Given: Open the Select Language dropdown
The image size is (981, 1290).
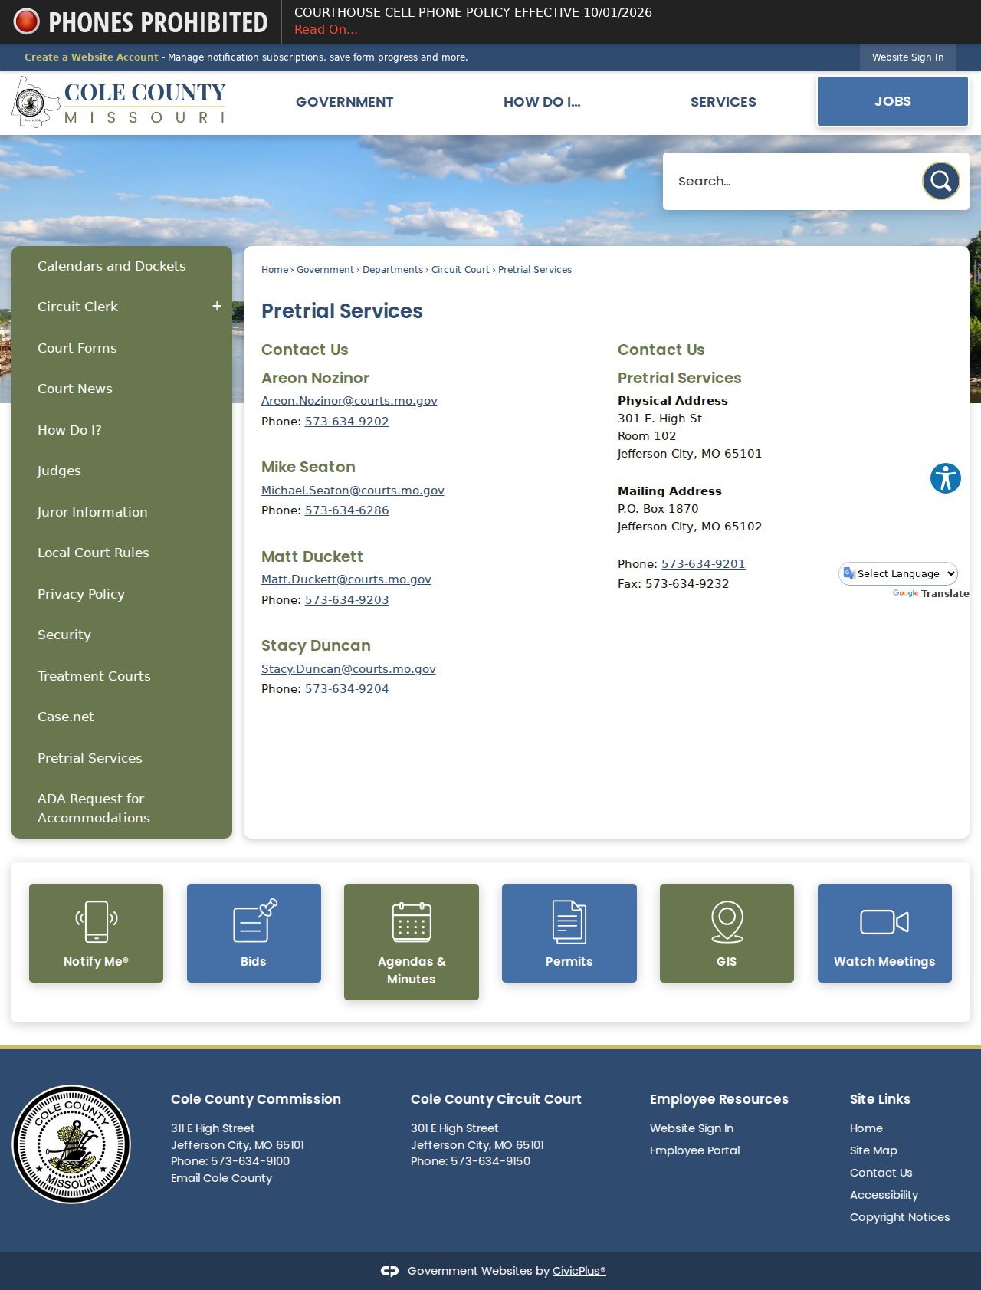Looking at the screenshot, I should tap(898, 573).
